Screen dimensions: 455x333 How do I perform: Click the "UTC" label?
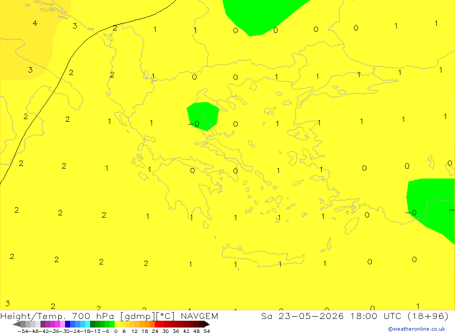(392, 316)
